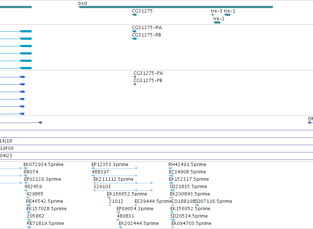Select the tre-1 gene label
This screenshot has height=229, width=313.
click(230, 11)
